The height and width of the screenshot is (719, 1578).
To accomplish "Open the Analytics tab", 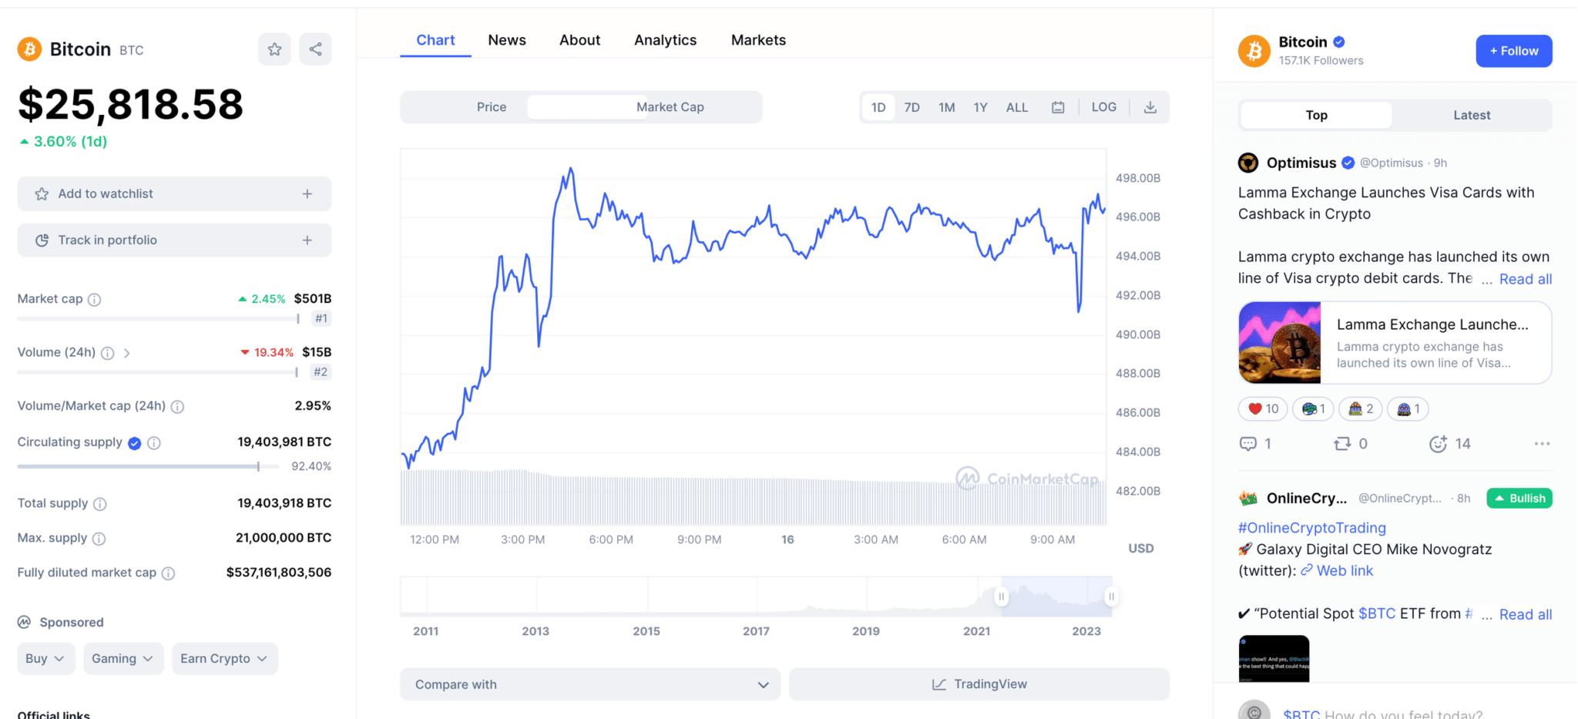I will pos(664,39).
